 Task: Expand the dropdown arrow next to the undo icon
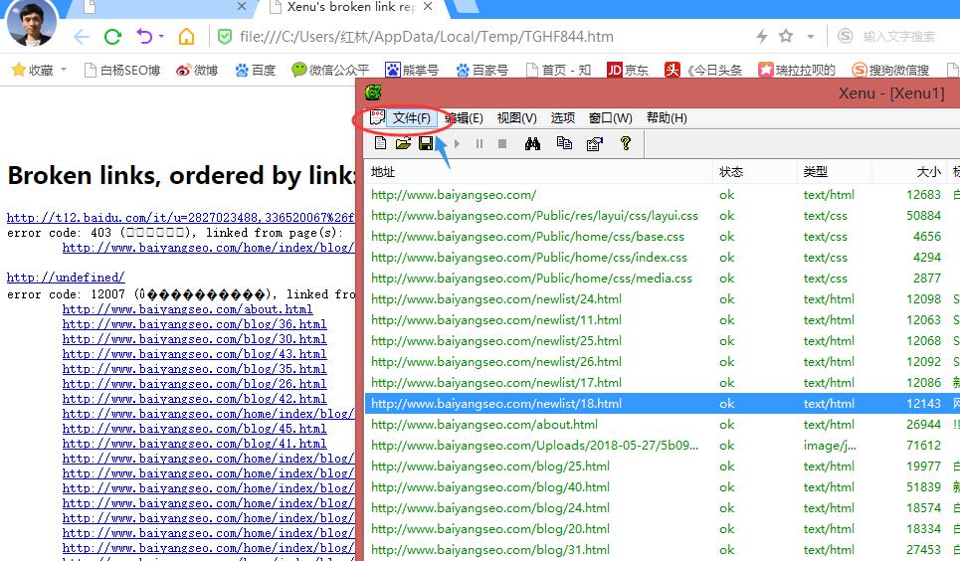pos(161,37)
